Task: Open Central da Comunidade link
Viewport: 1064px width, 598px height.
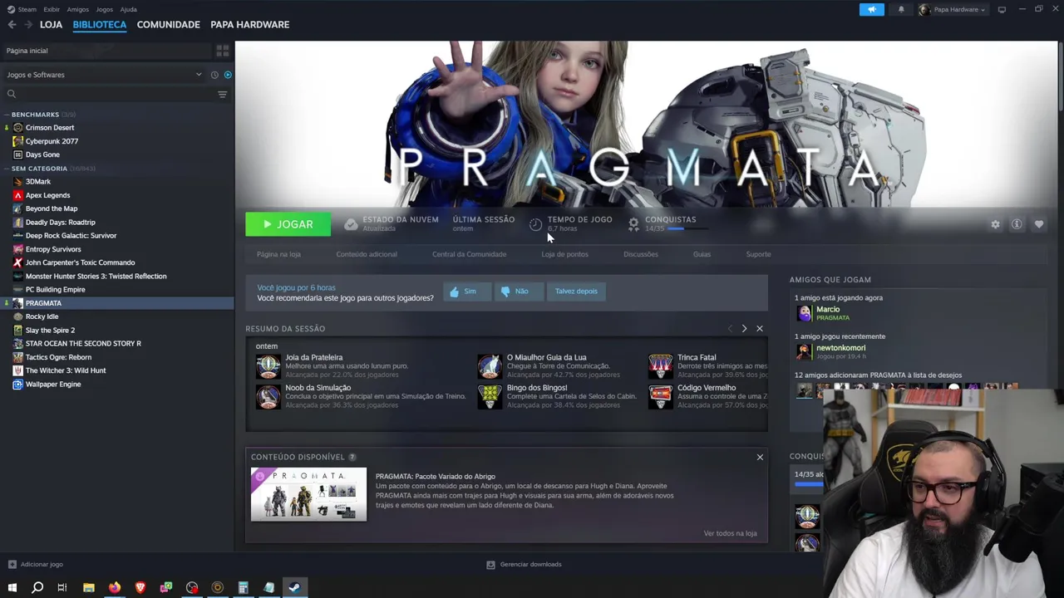Action: coord(469,254)
